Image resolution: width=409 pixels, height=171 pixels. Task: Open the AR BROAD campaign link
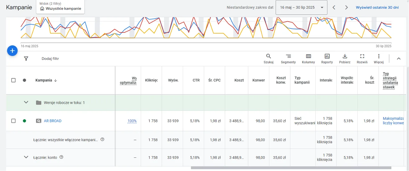point(53,121)
